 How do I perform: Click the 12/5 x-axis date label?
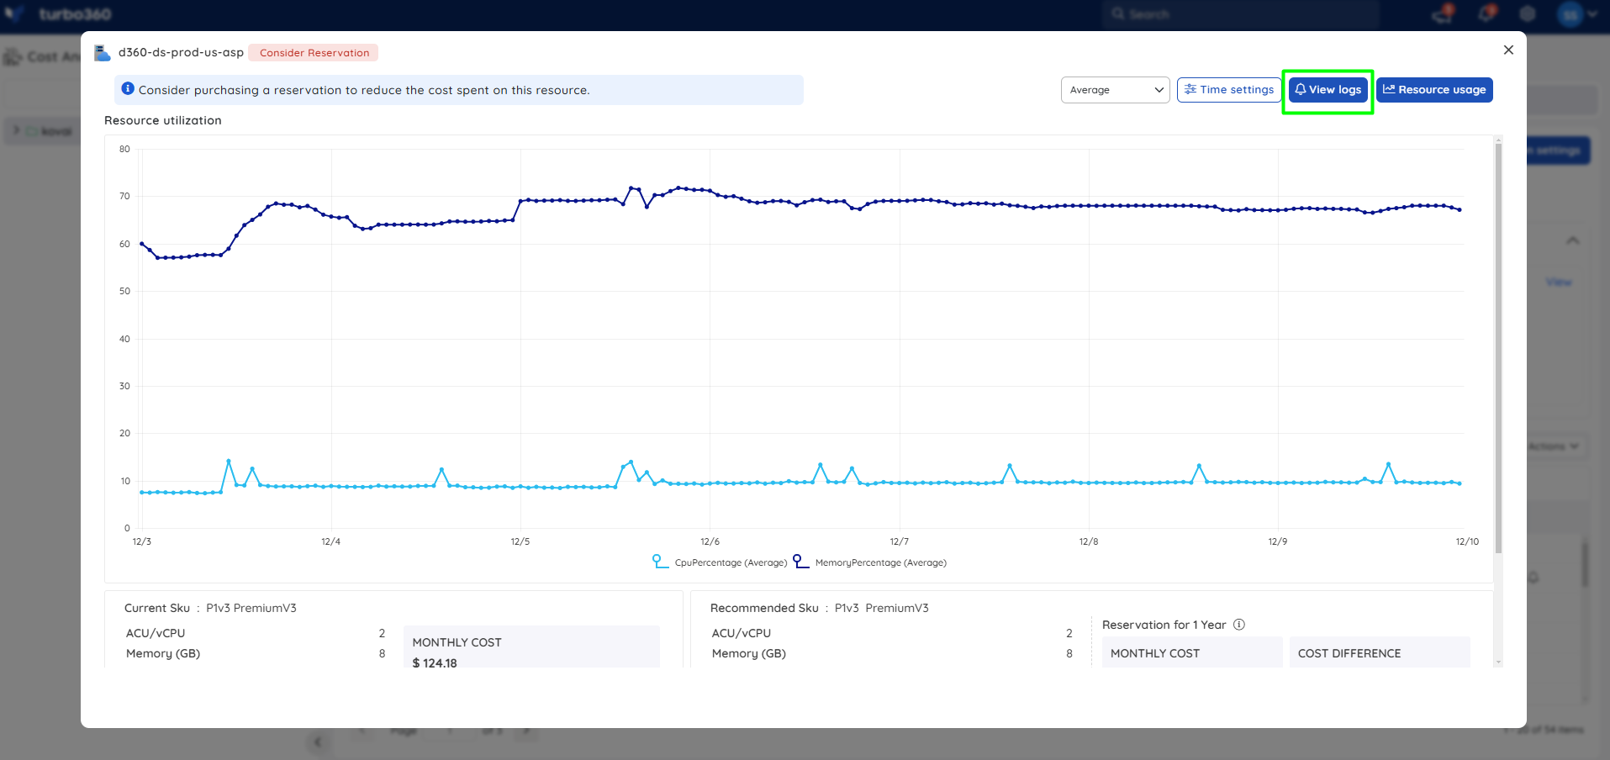click(520, 541)
